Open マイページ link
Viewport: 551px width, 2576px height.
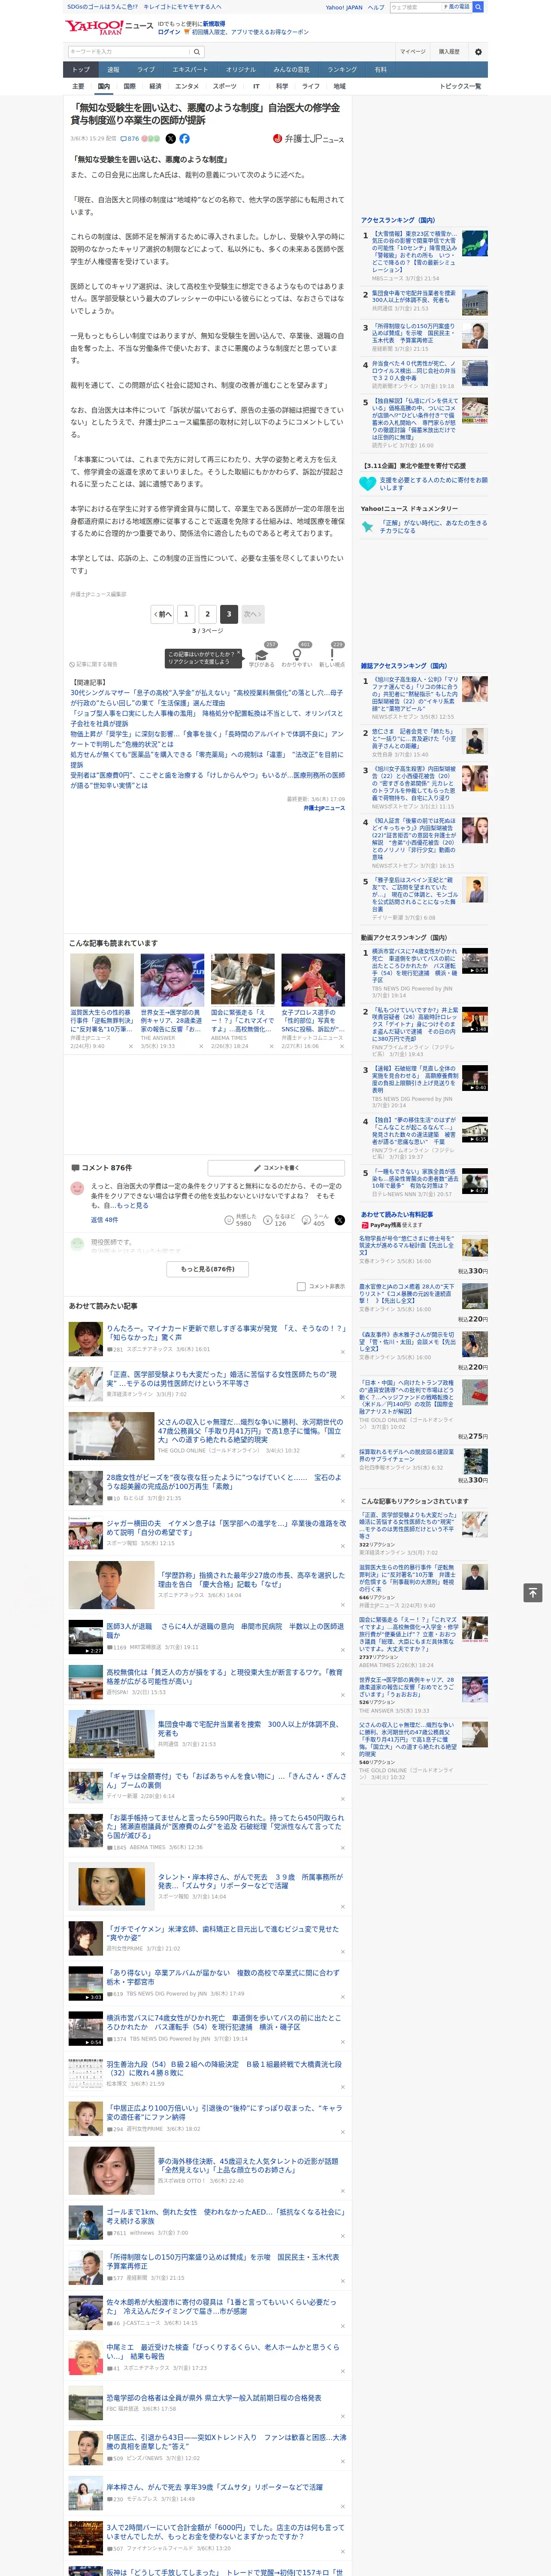(x=413, y=52)
